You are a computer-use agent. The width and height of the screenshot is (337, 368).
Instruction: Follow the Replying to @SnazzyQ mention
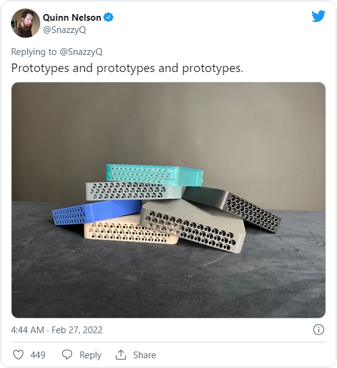[81, 52]
